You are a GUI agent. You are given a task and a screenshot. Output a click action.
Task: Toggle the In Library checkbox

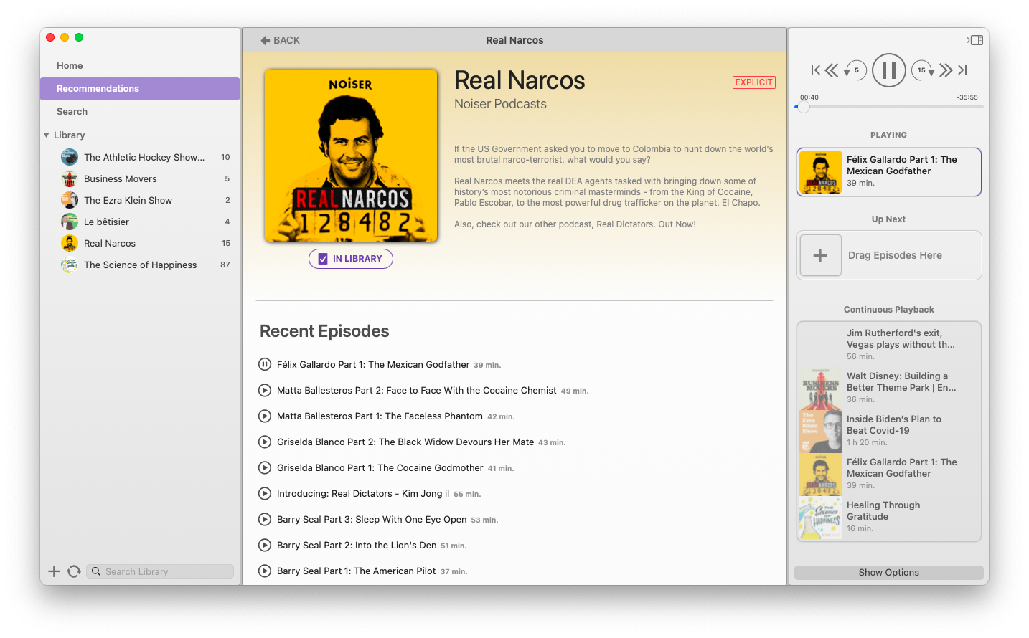tap(323, 259)
